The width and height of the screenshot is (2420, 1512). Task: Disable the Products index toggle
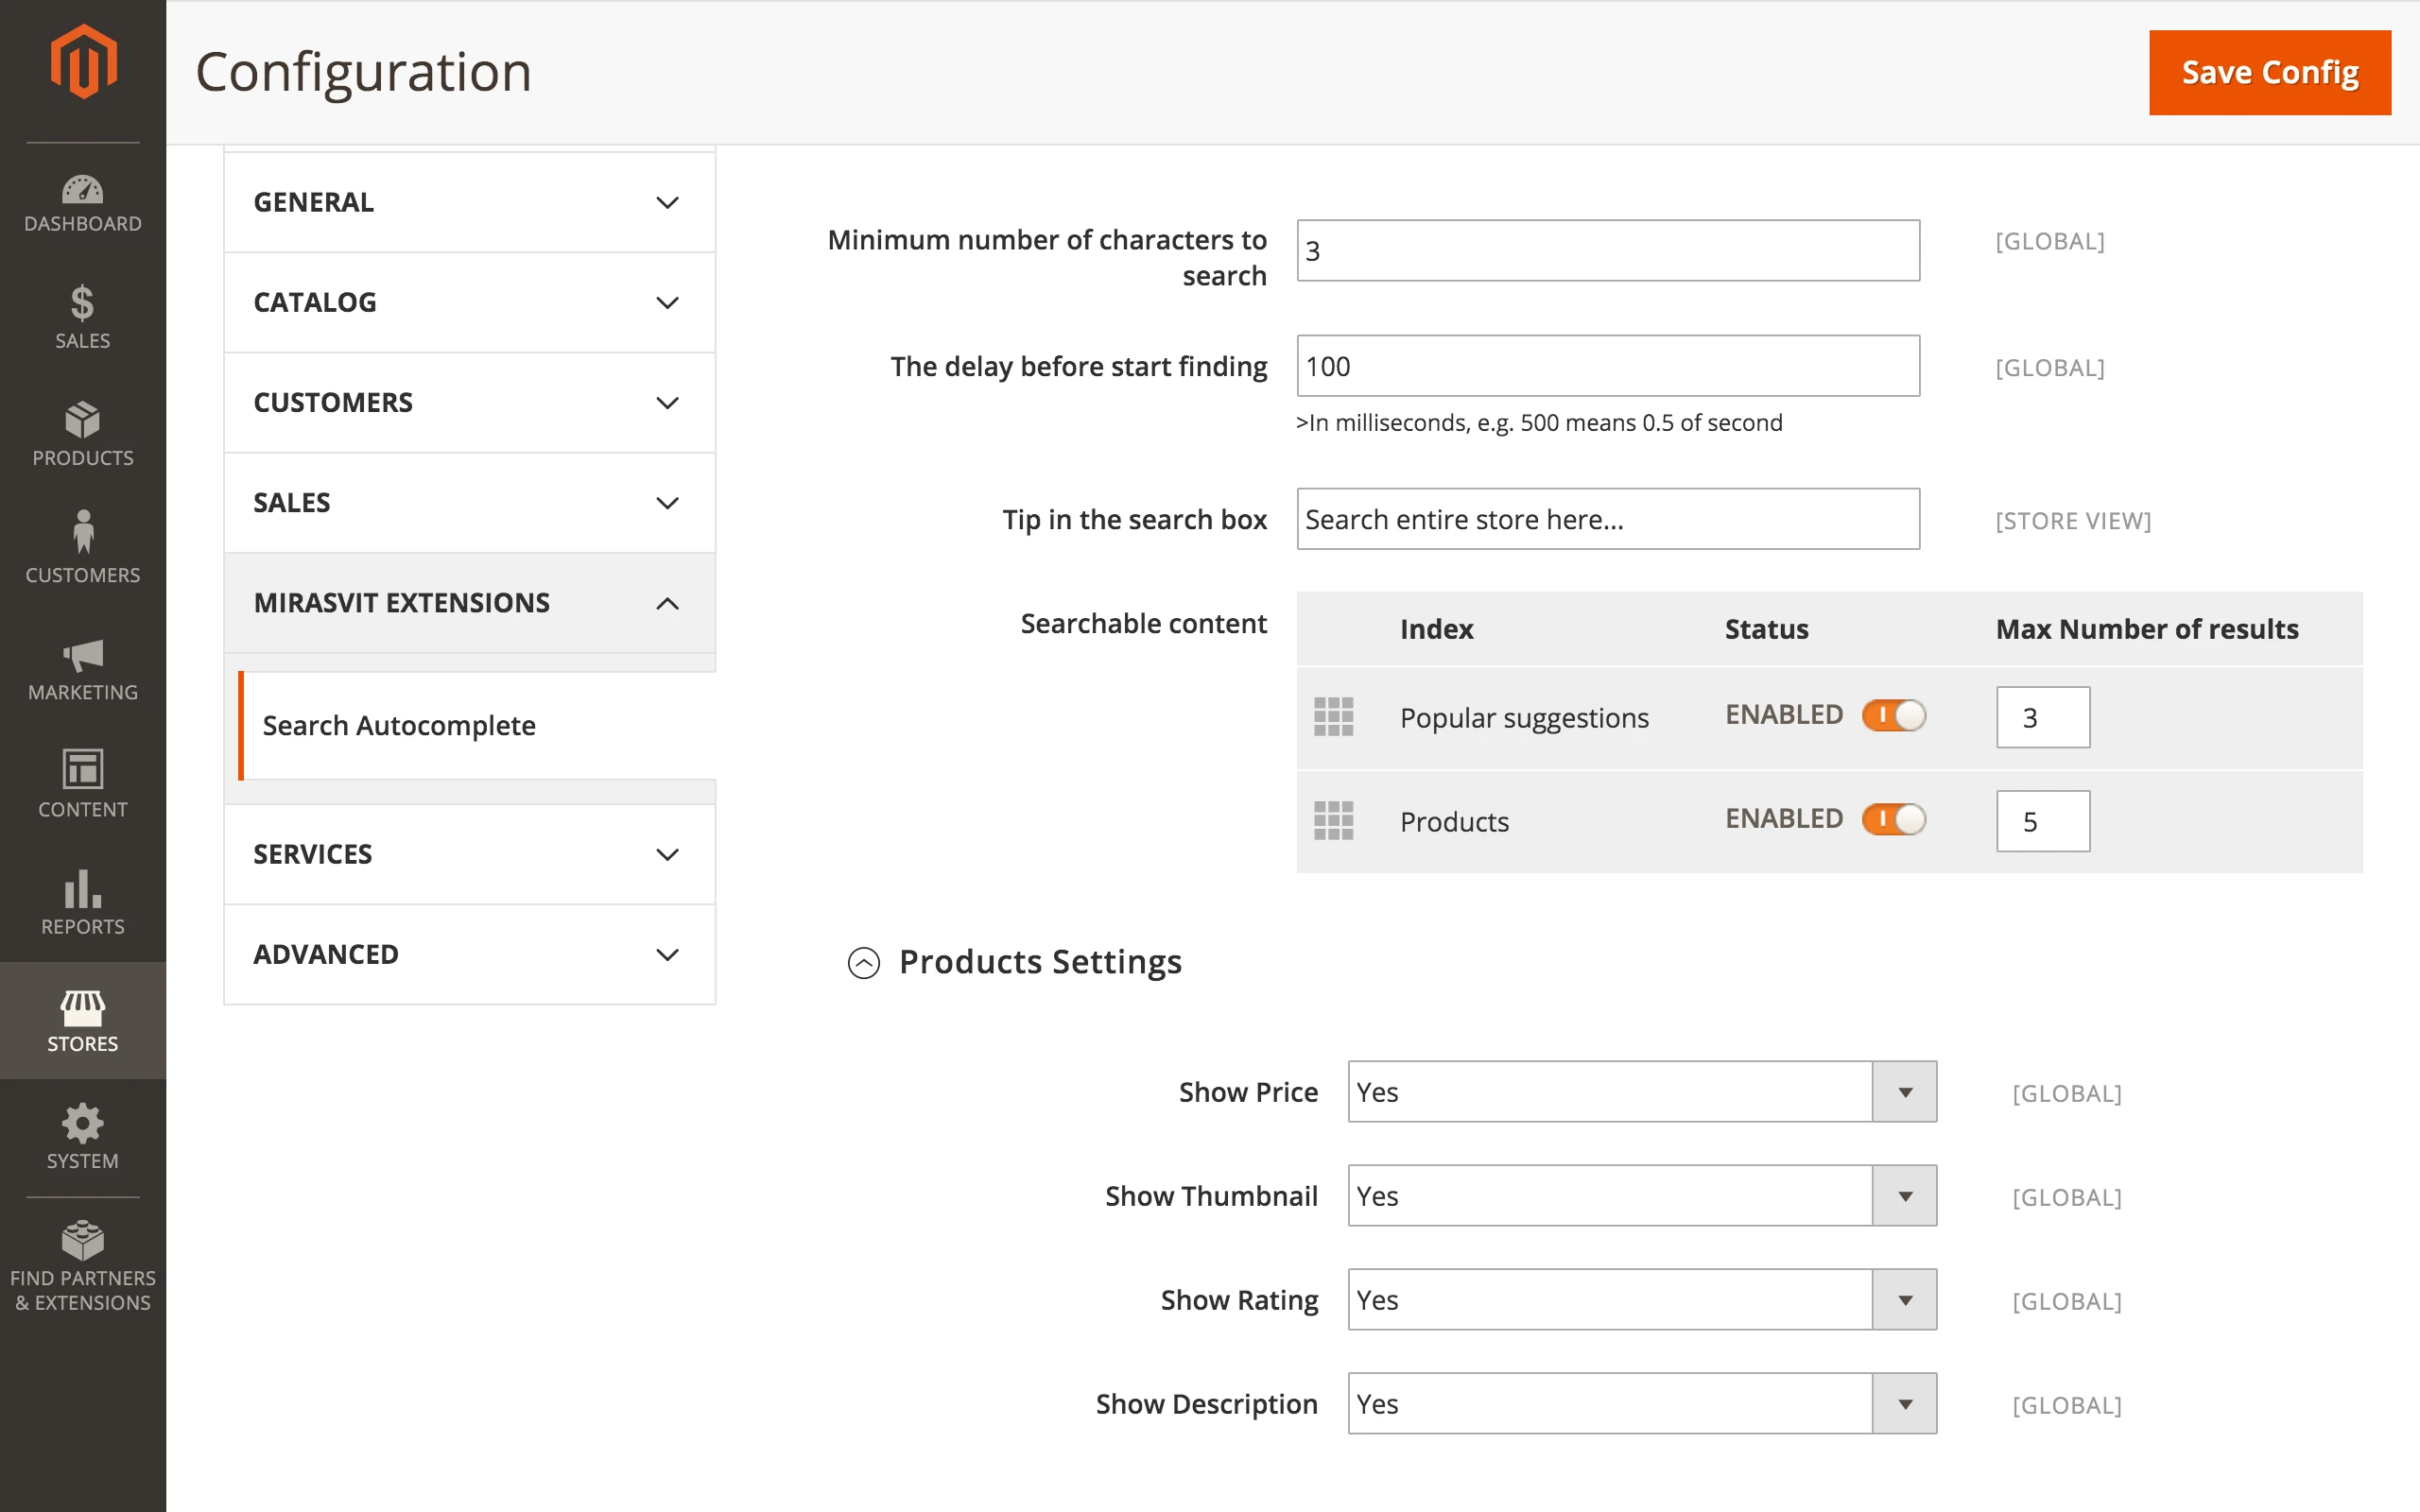pos(1893,820)
